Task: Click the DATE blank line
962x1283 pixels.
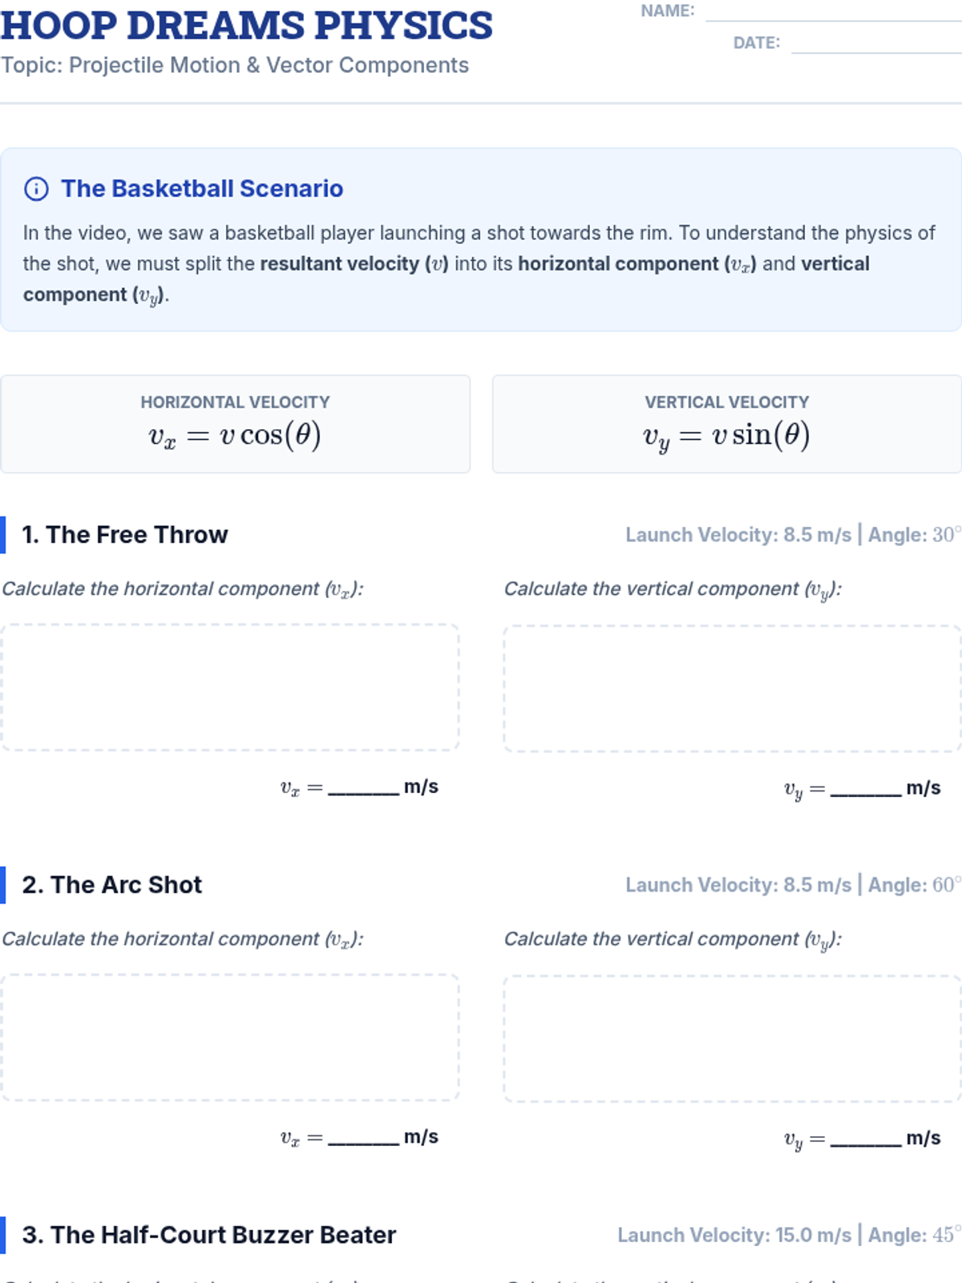Action: pos(875,45)
